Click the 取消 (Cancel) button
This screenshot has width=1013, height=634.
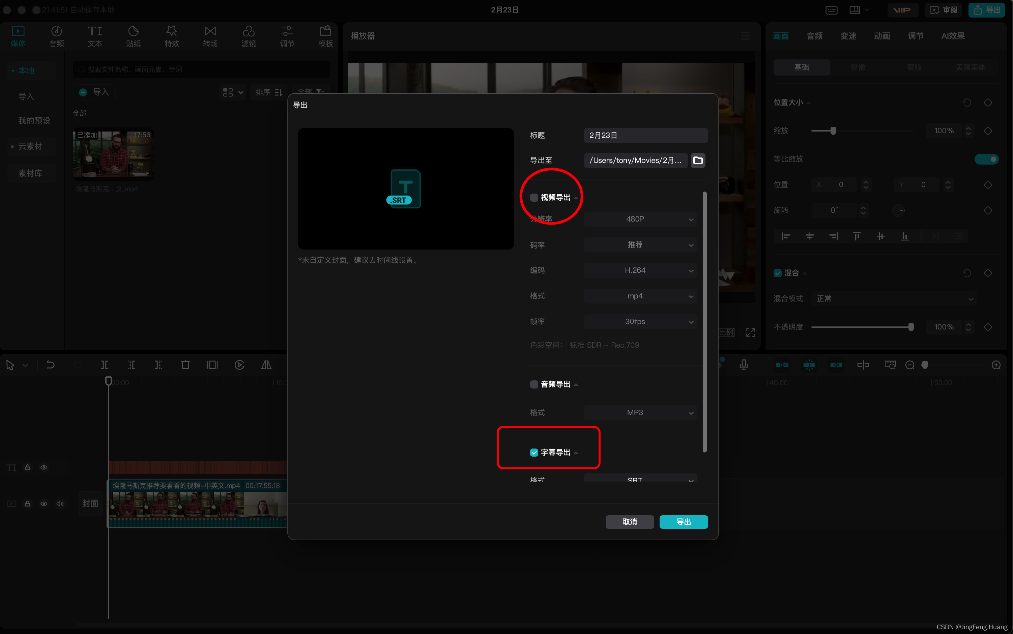[x=629, y=521]
